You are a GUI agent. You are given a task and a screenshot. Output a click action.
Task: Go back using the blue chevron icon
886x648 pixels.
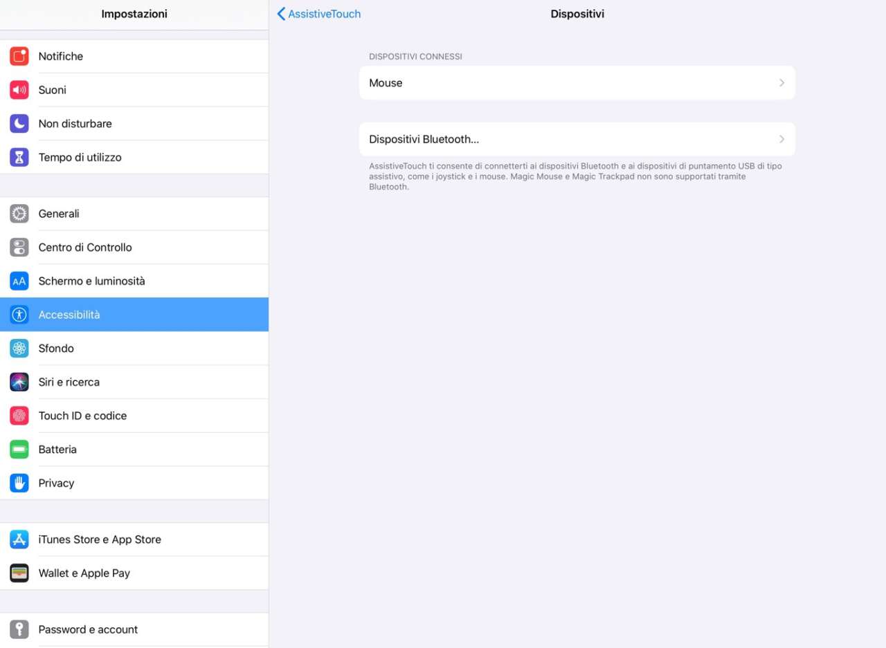(281, 14)
